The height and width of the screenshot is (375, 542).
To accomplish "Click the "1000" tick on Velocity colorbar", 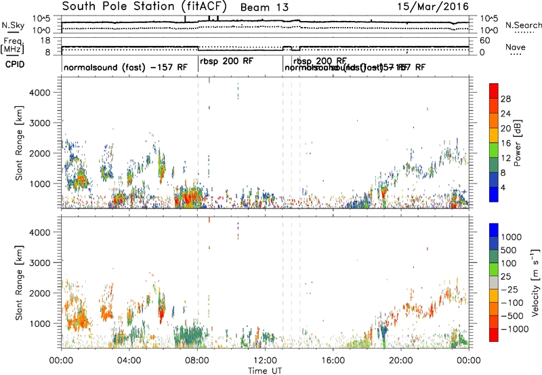I will [x=511, y=237].
